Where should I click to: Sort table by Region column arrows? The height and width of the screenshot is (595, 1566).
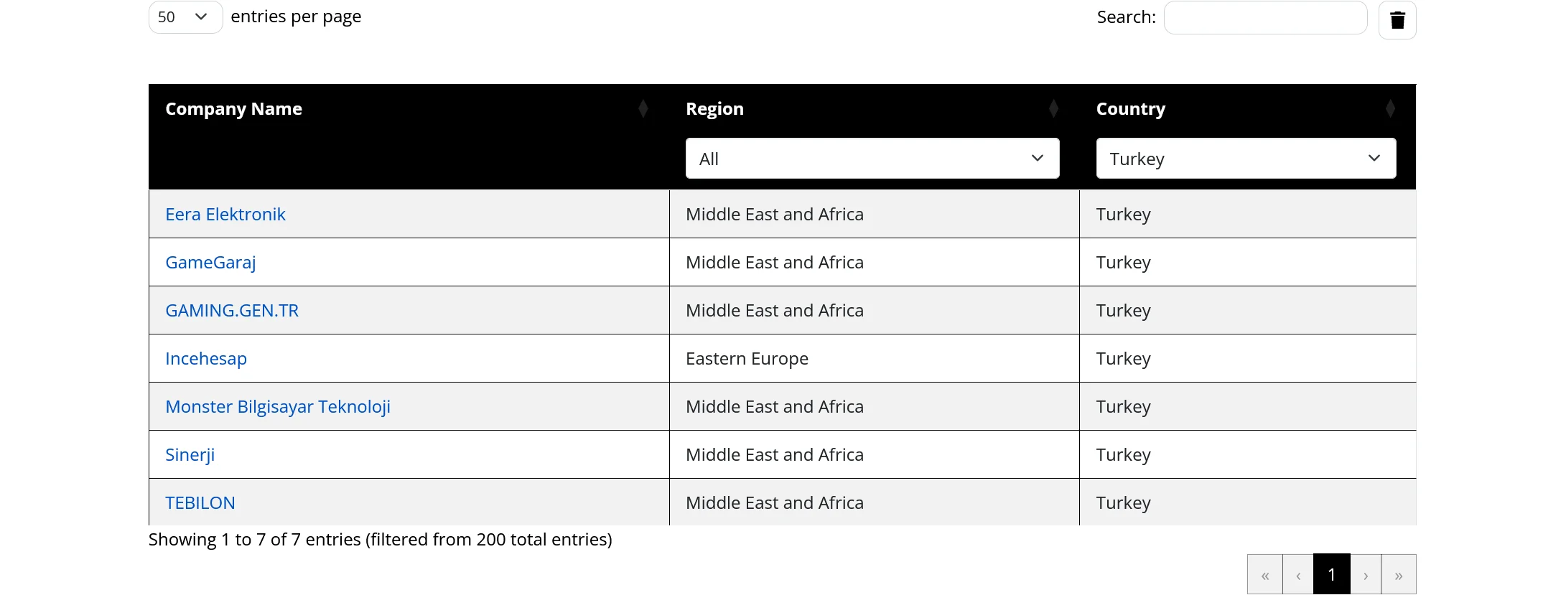tap(1053, 109)
